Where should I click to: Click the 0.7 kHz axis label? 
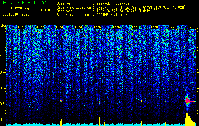click(x=3, y=104)
